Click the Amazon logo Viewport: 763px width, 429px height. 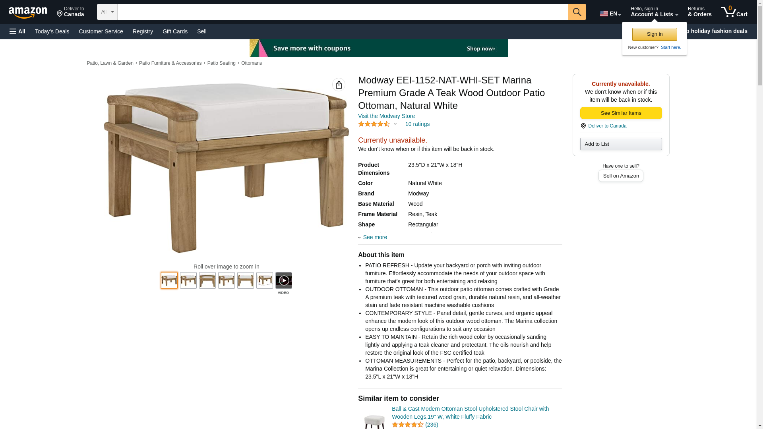(x=28, y=12)
